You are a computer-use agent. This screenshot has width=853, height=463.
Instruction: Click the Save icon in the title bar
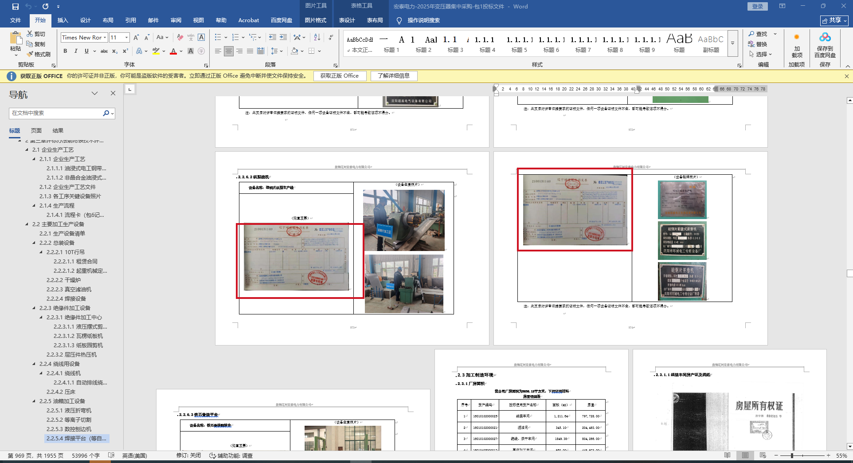coord(16,7)
